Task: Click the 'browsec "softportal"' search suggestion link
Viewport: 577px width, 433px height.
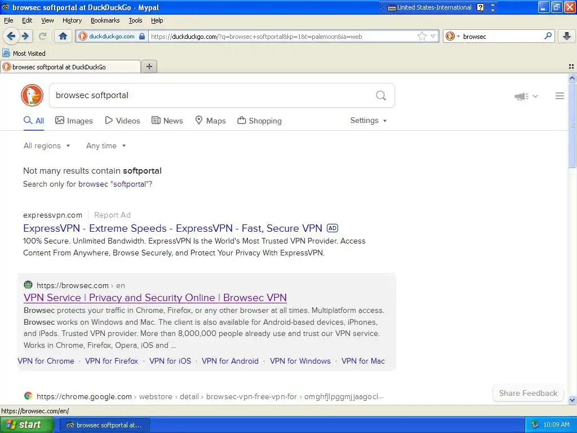Action: [x=113, y=184]
